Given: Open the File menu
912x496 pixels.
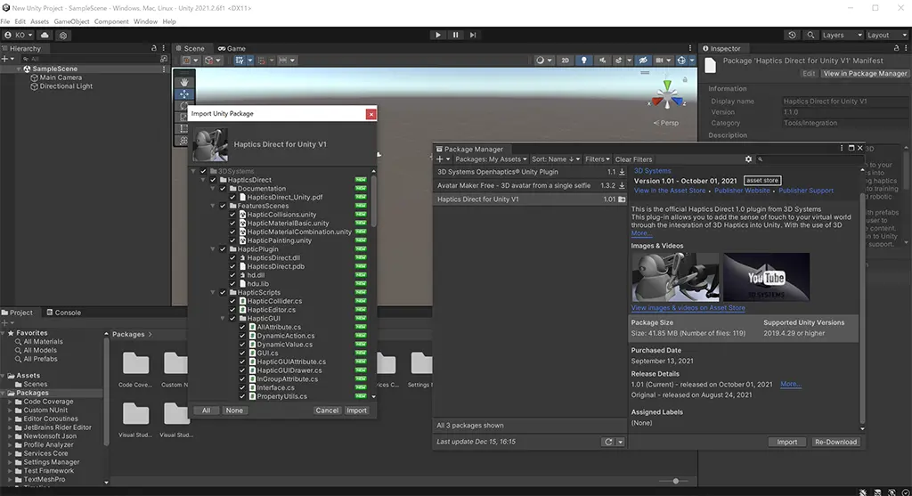Looking at the screenshot, I should tap(5, 21).
